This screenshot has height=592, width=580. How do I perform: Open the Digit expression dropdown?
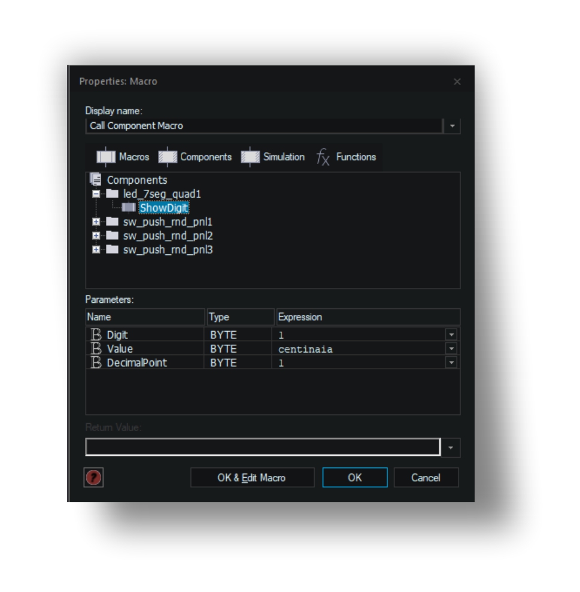[451, 335]
